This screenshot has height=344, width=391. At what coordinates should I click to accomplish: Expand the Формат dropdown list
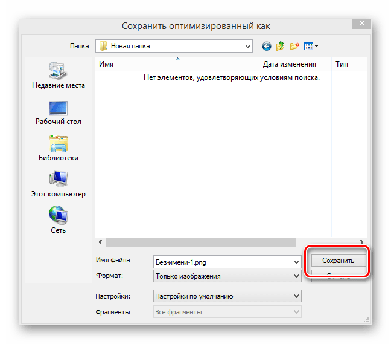296,276
